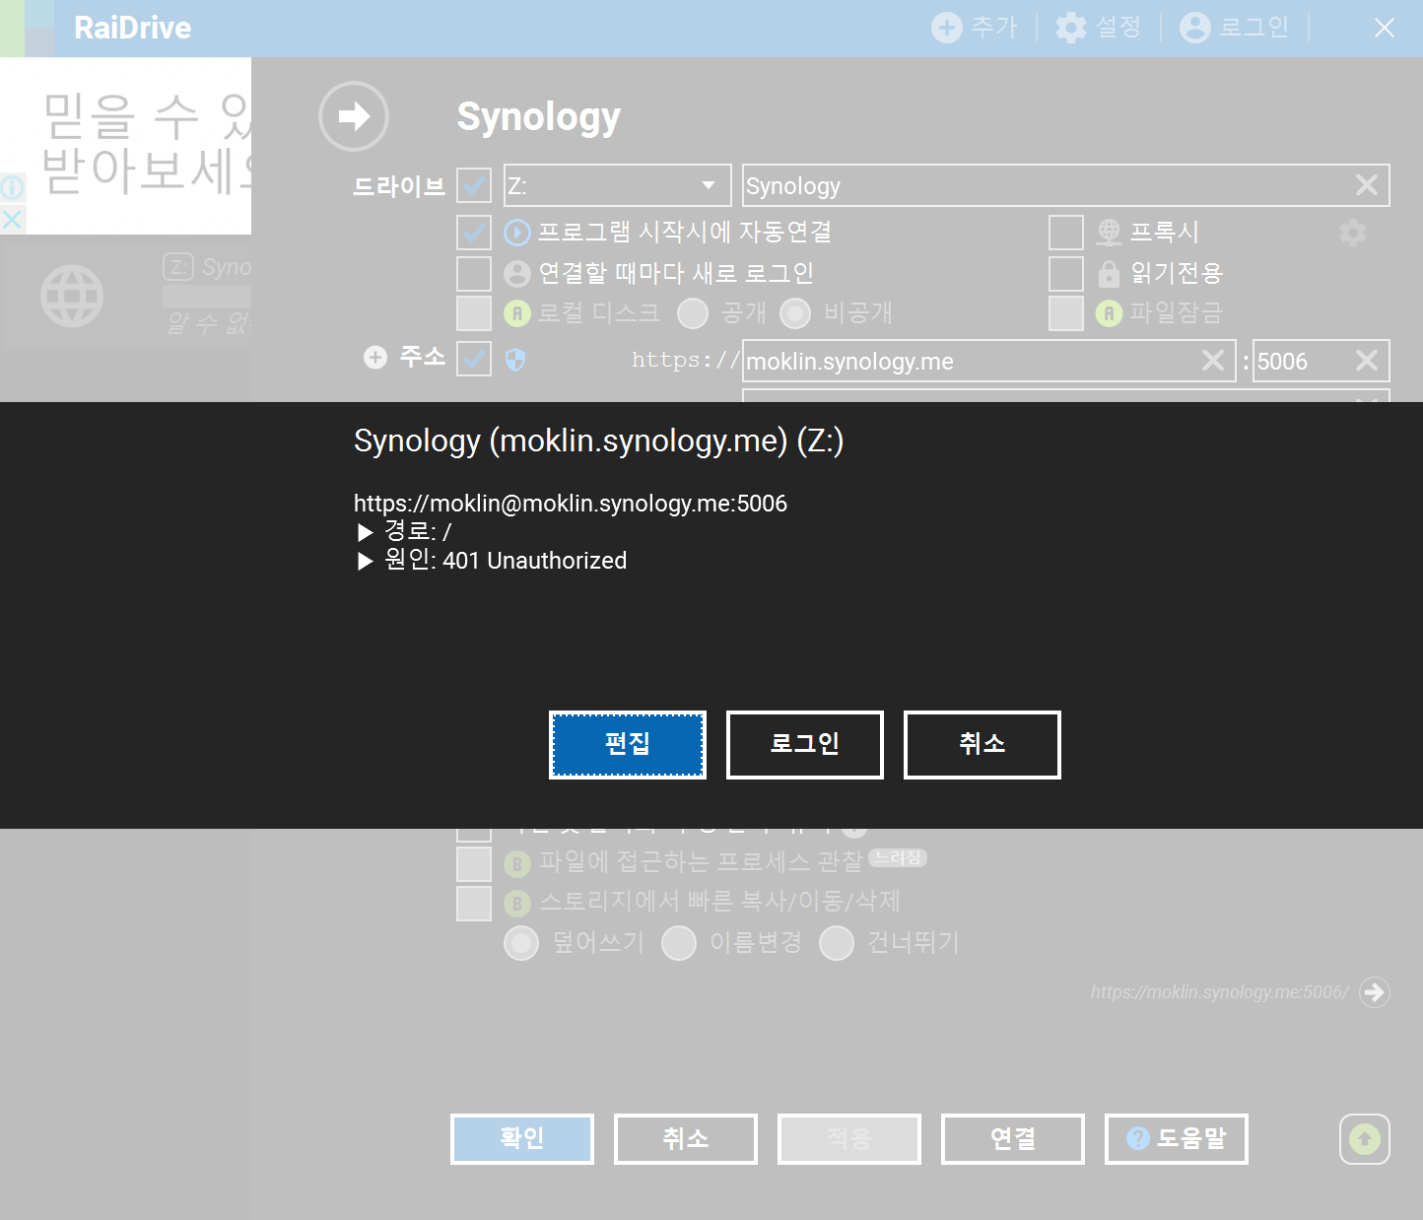This screenshot has width=1423, height=1220.
Task: Select the 이름변경 radio button
Action: coord(679,943)
